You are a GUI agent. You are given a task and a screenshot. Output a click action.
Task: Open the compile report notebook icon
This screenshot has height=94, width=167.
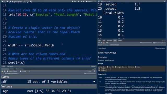(31, 1)
